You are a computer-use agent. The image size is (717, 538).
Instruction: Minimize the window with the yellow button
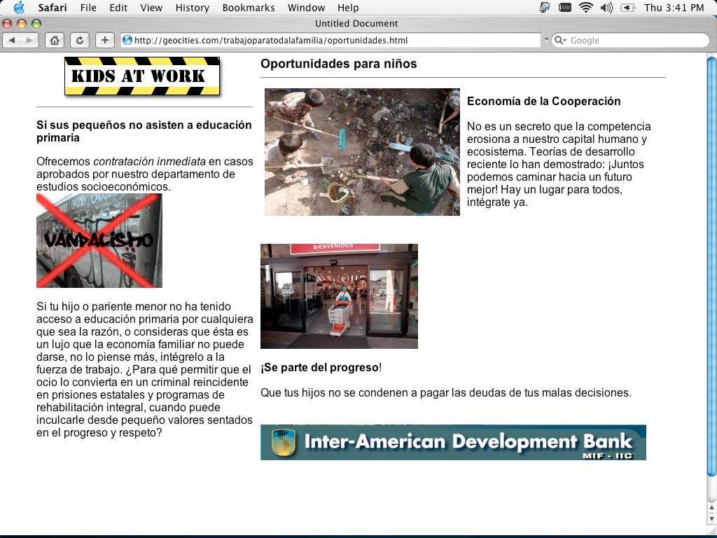click(x=22, y=24)
